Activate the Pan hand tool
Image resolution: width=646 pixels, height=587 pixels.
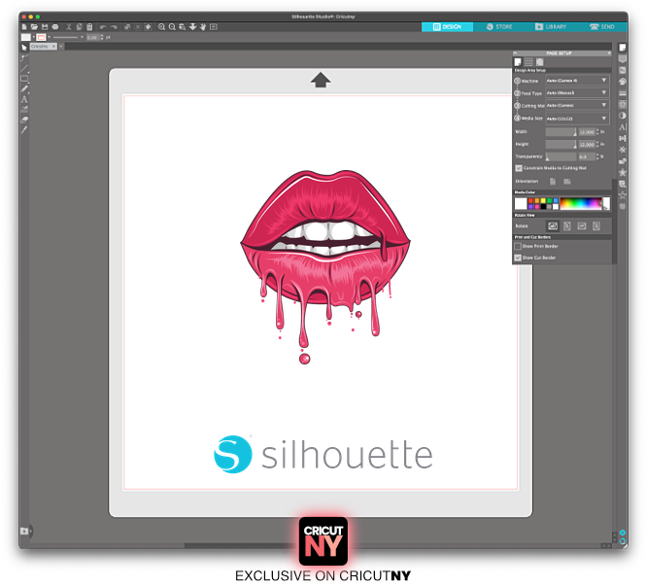click(x=203, y=27)
